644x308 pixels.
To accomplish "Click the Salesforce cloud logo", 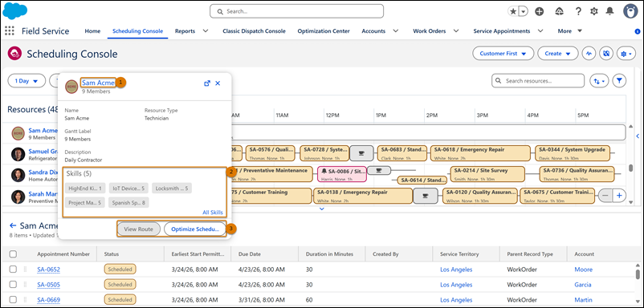I will 14,10.
